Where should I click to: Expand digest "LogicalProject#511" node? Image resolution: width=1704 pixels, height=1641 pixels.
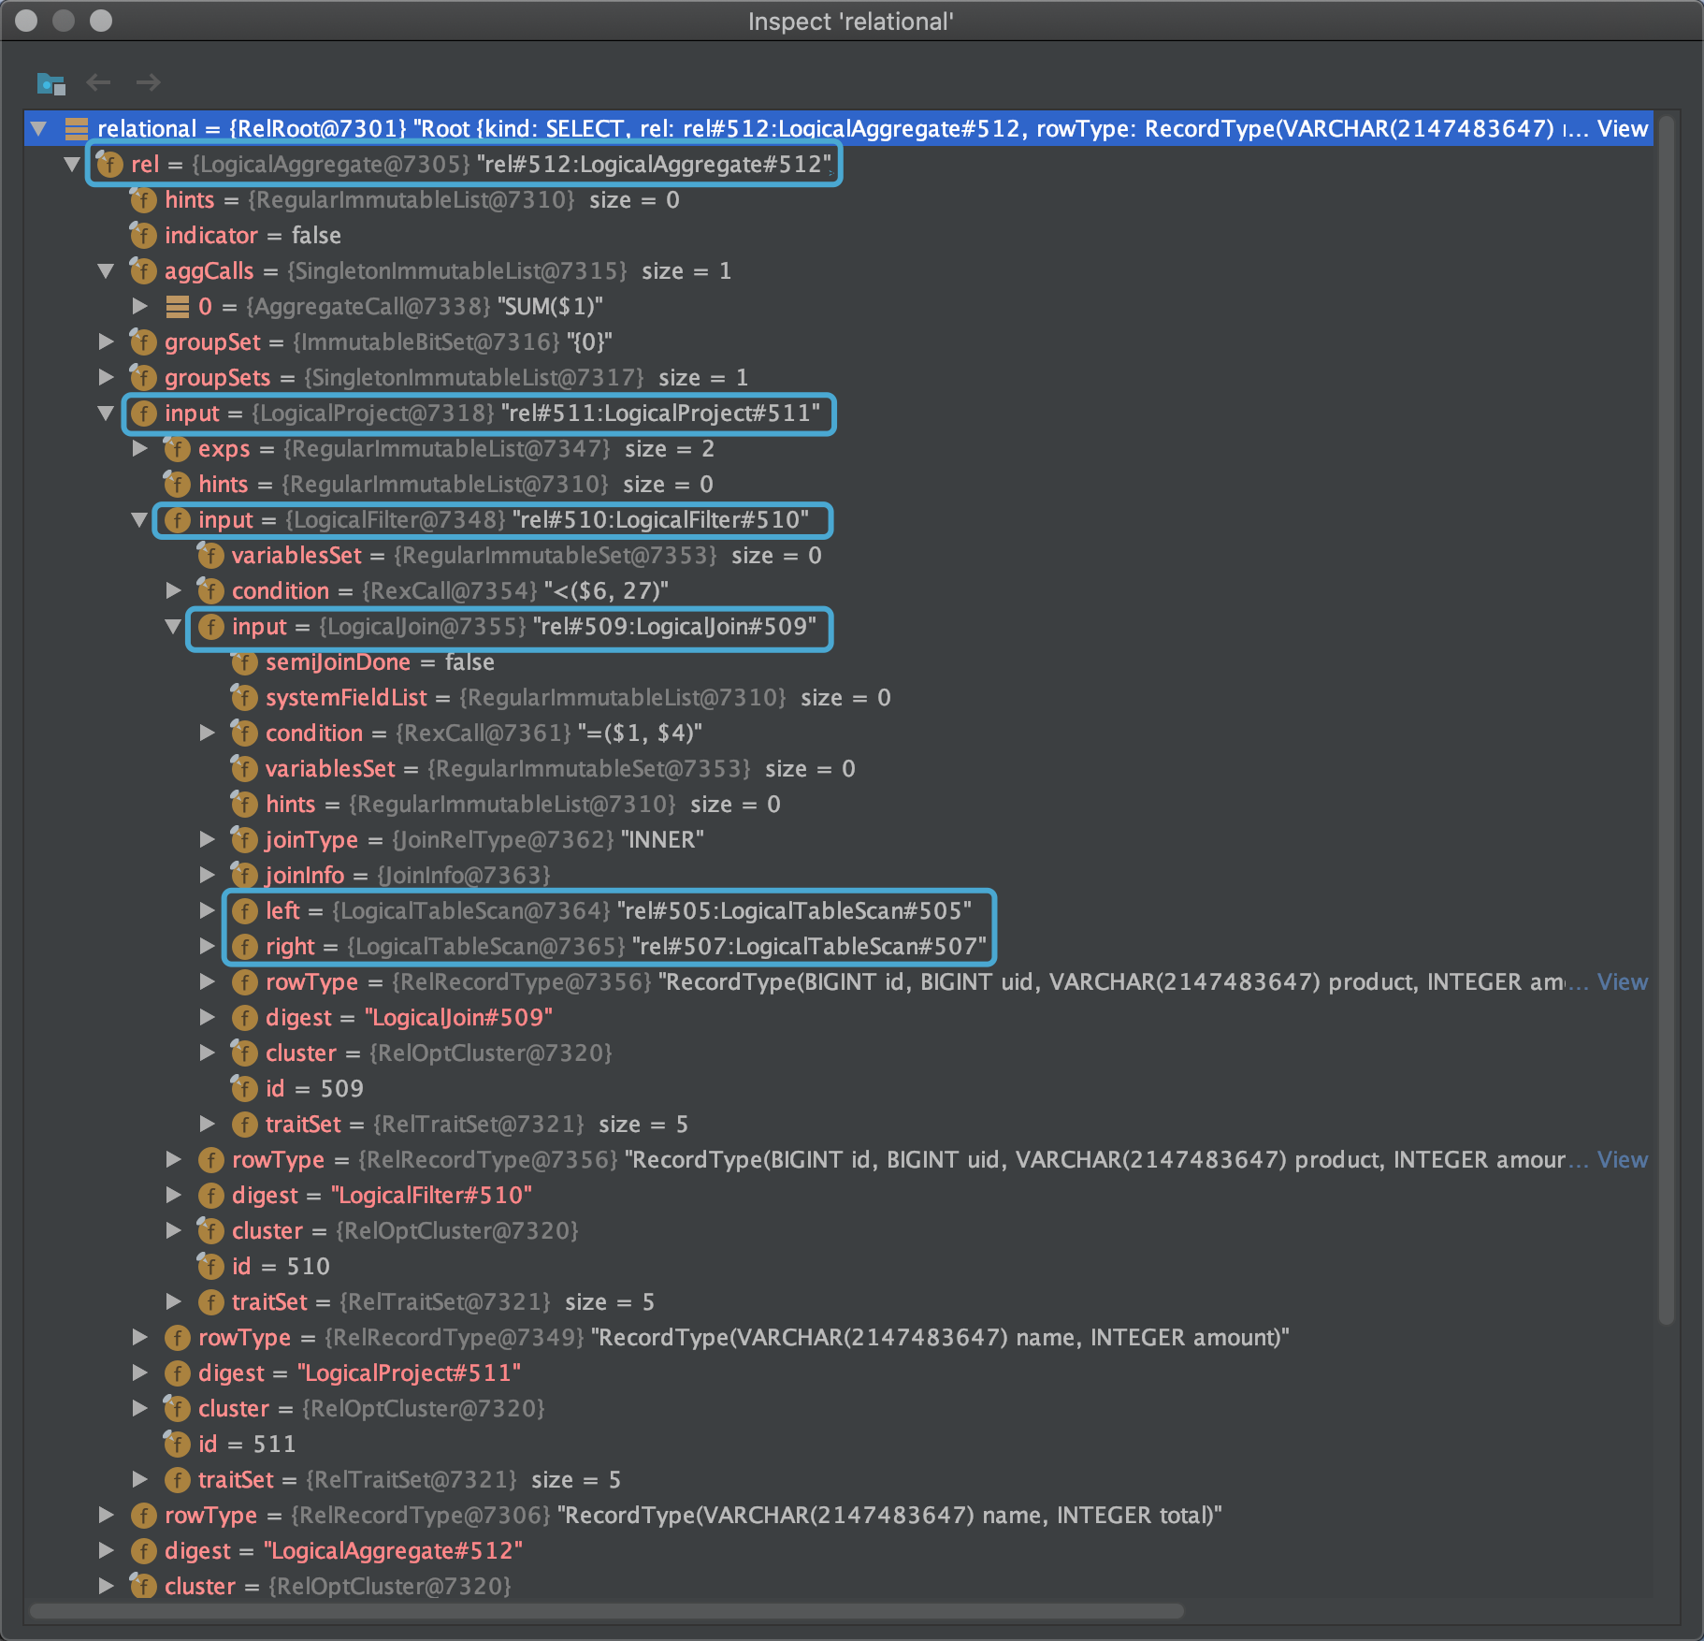coord(139,1372)
